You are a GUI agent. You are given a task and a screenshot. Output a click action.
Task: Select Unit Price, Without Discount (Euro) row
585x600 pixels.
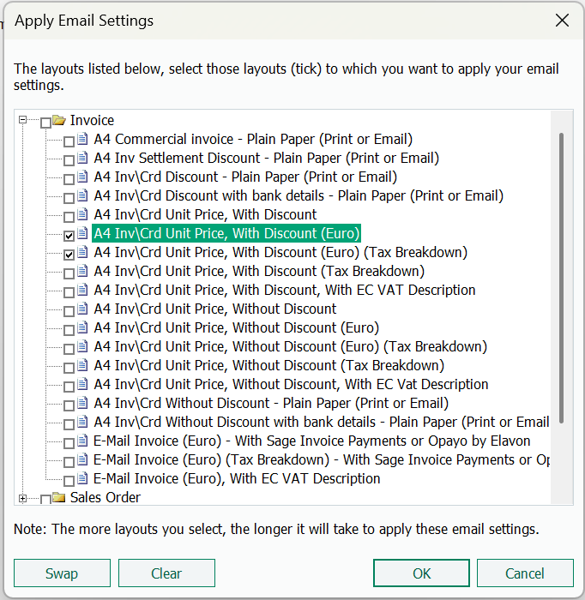point(237,327)
